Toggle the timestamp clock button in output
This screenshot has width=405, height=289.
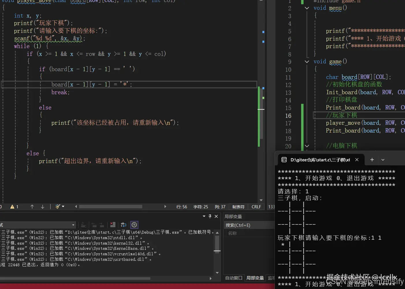pyautogui.click(x=134, y=225)
